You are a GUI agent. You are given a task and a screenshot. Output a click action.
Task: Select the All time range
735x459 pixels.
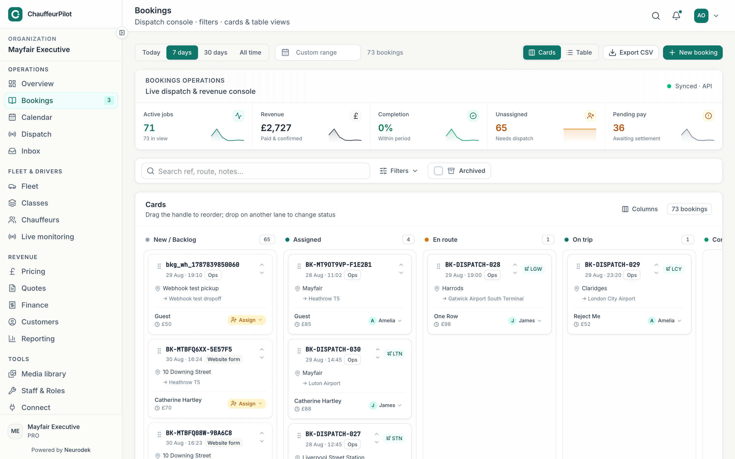click(x=250, y=53)
